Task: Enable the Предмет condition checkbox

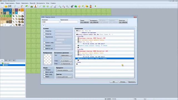Action: [44, 46]
